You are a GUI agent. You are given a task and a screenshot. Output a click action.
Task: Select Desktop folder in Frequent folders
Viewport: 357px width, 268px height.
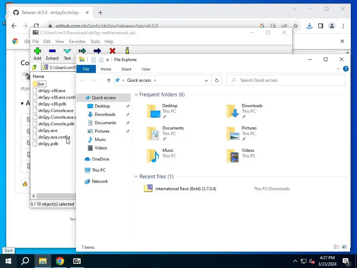[162, 111]
